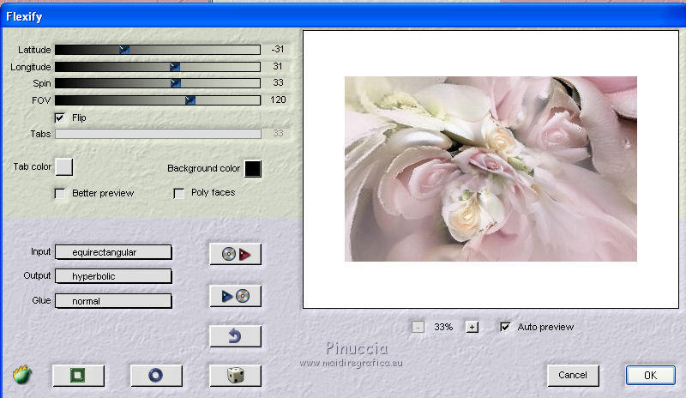This screenshot has width=686, height=398.
Task: Open the Tab color swatch
Action: tap(64, 166)
